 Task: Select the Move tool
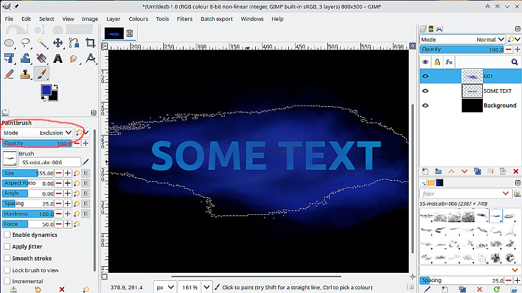point(58,43)
